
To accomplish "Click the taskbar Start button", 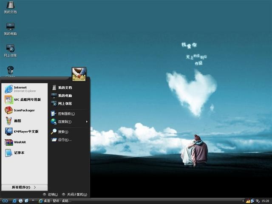I will coord(5,201).
